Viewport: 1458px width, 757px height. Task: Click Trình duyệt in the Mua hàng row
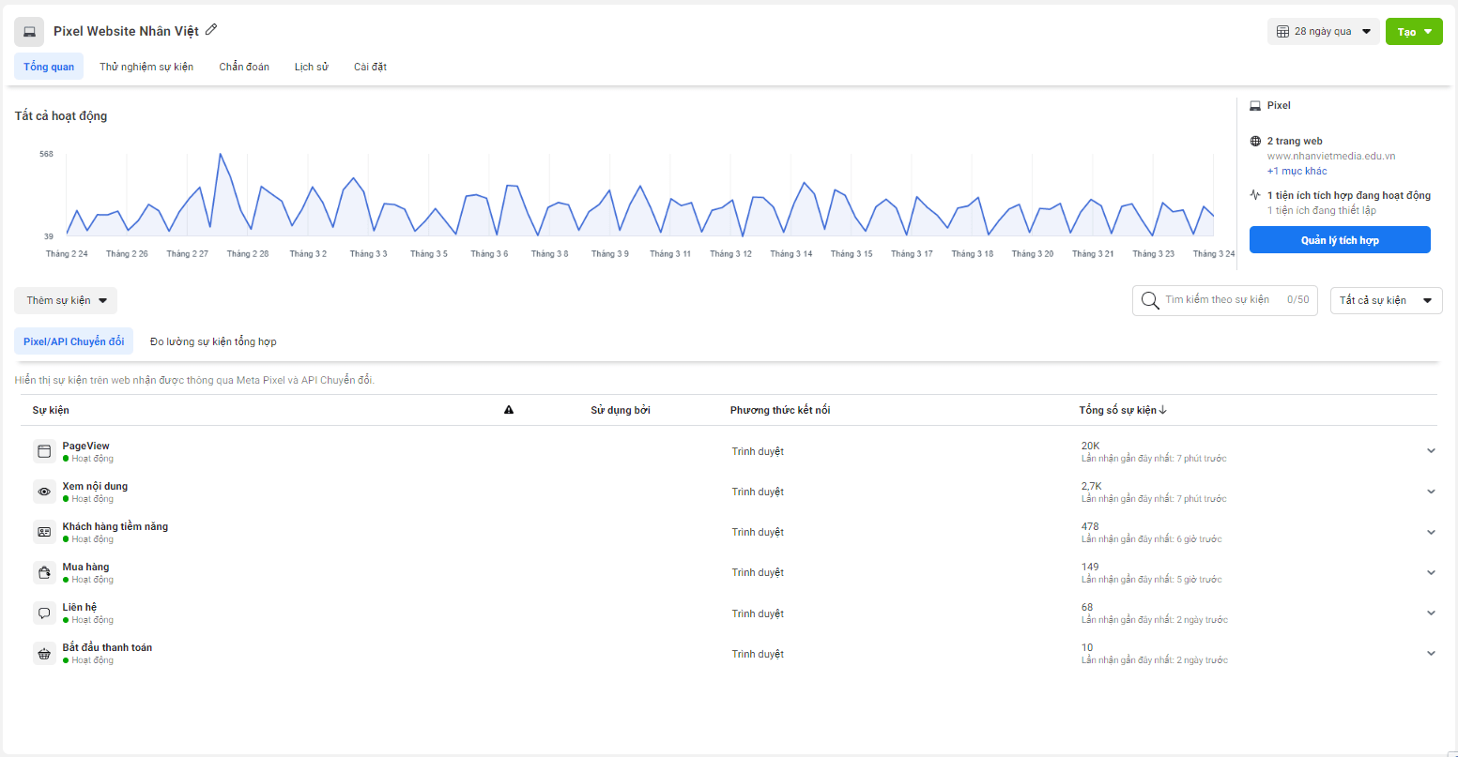pos(758,572)
